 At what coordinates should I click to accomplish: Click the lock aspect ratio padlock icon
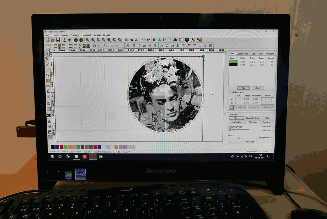[x=84, y=46]
